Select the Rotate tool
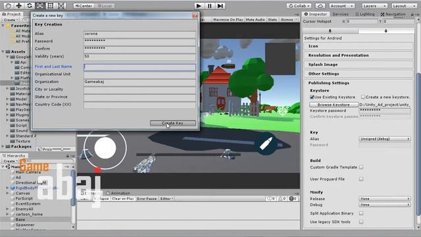This screenshot has height=237, width=421. (x=29, y=6)
